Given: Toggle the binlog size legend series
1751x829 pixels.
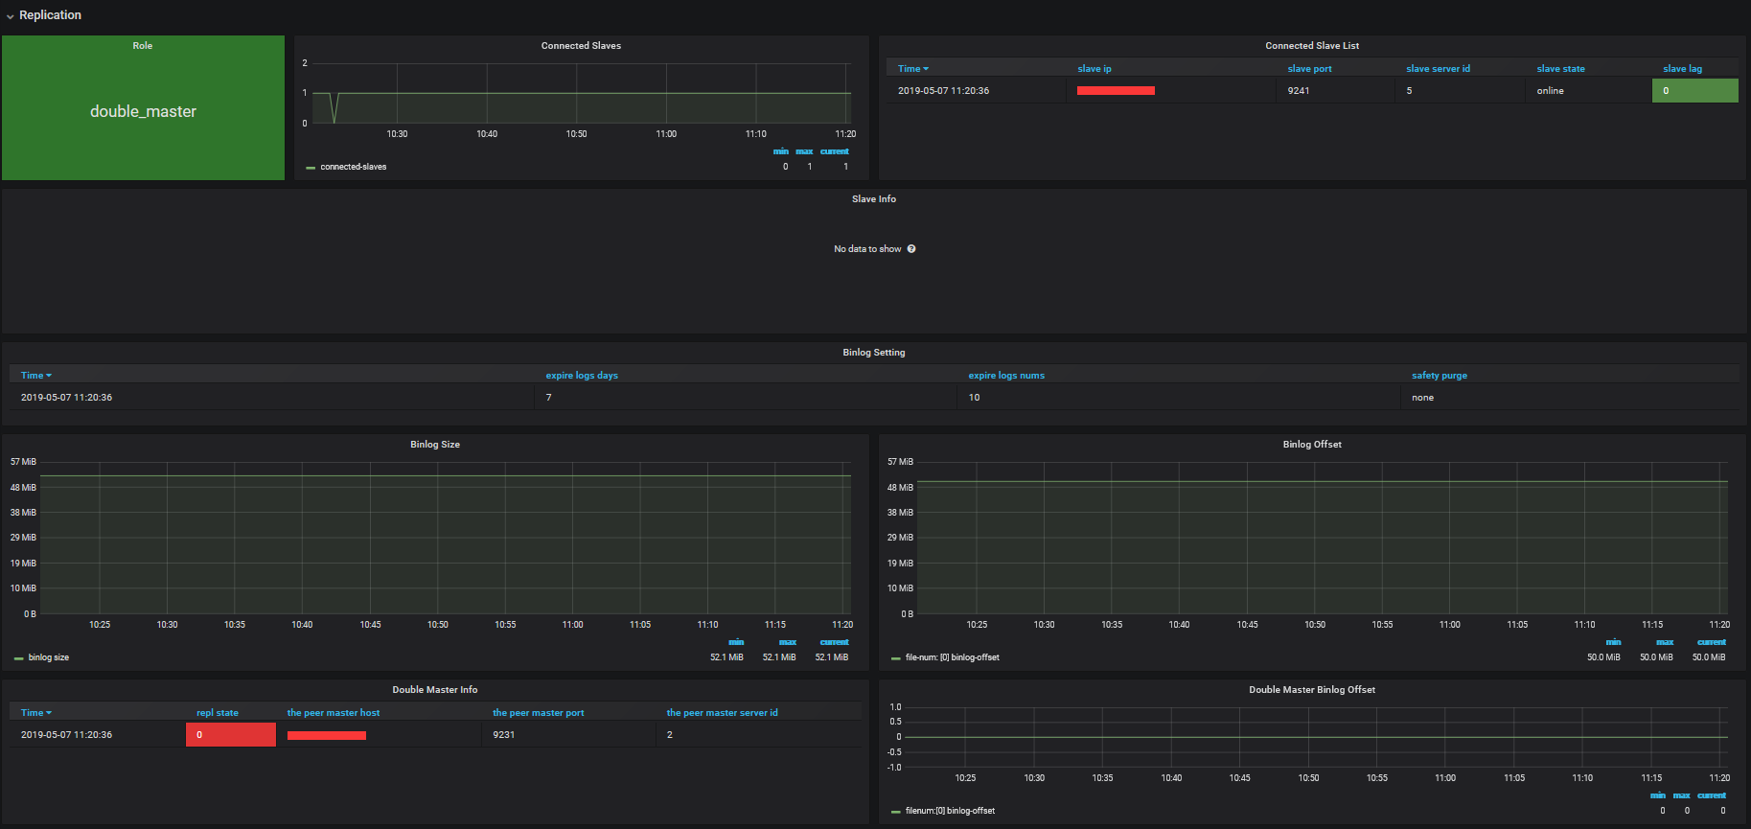Looking at the screenshot, I should point(49,657).
